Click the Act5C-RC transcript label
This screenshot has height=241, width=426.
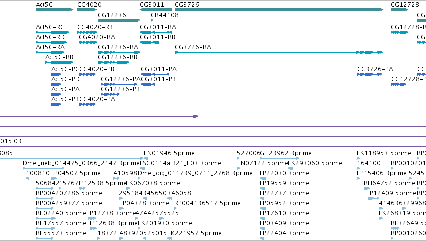tap(50, 27)
